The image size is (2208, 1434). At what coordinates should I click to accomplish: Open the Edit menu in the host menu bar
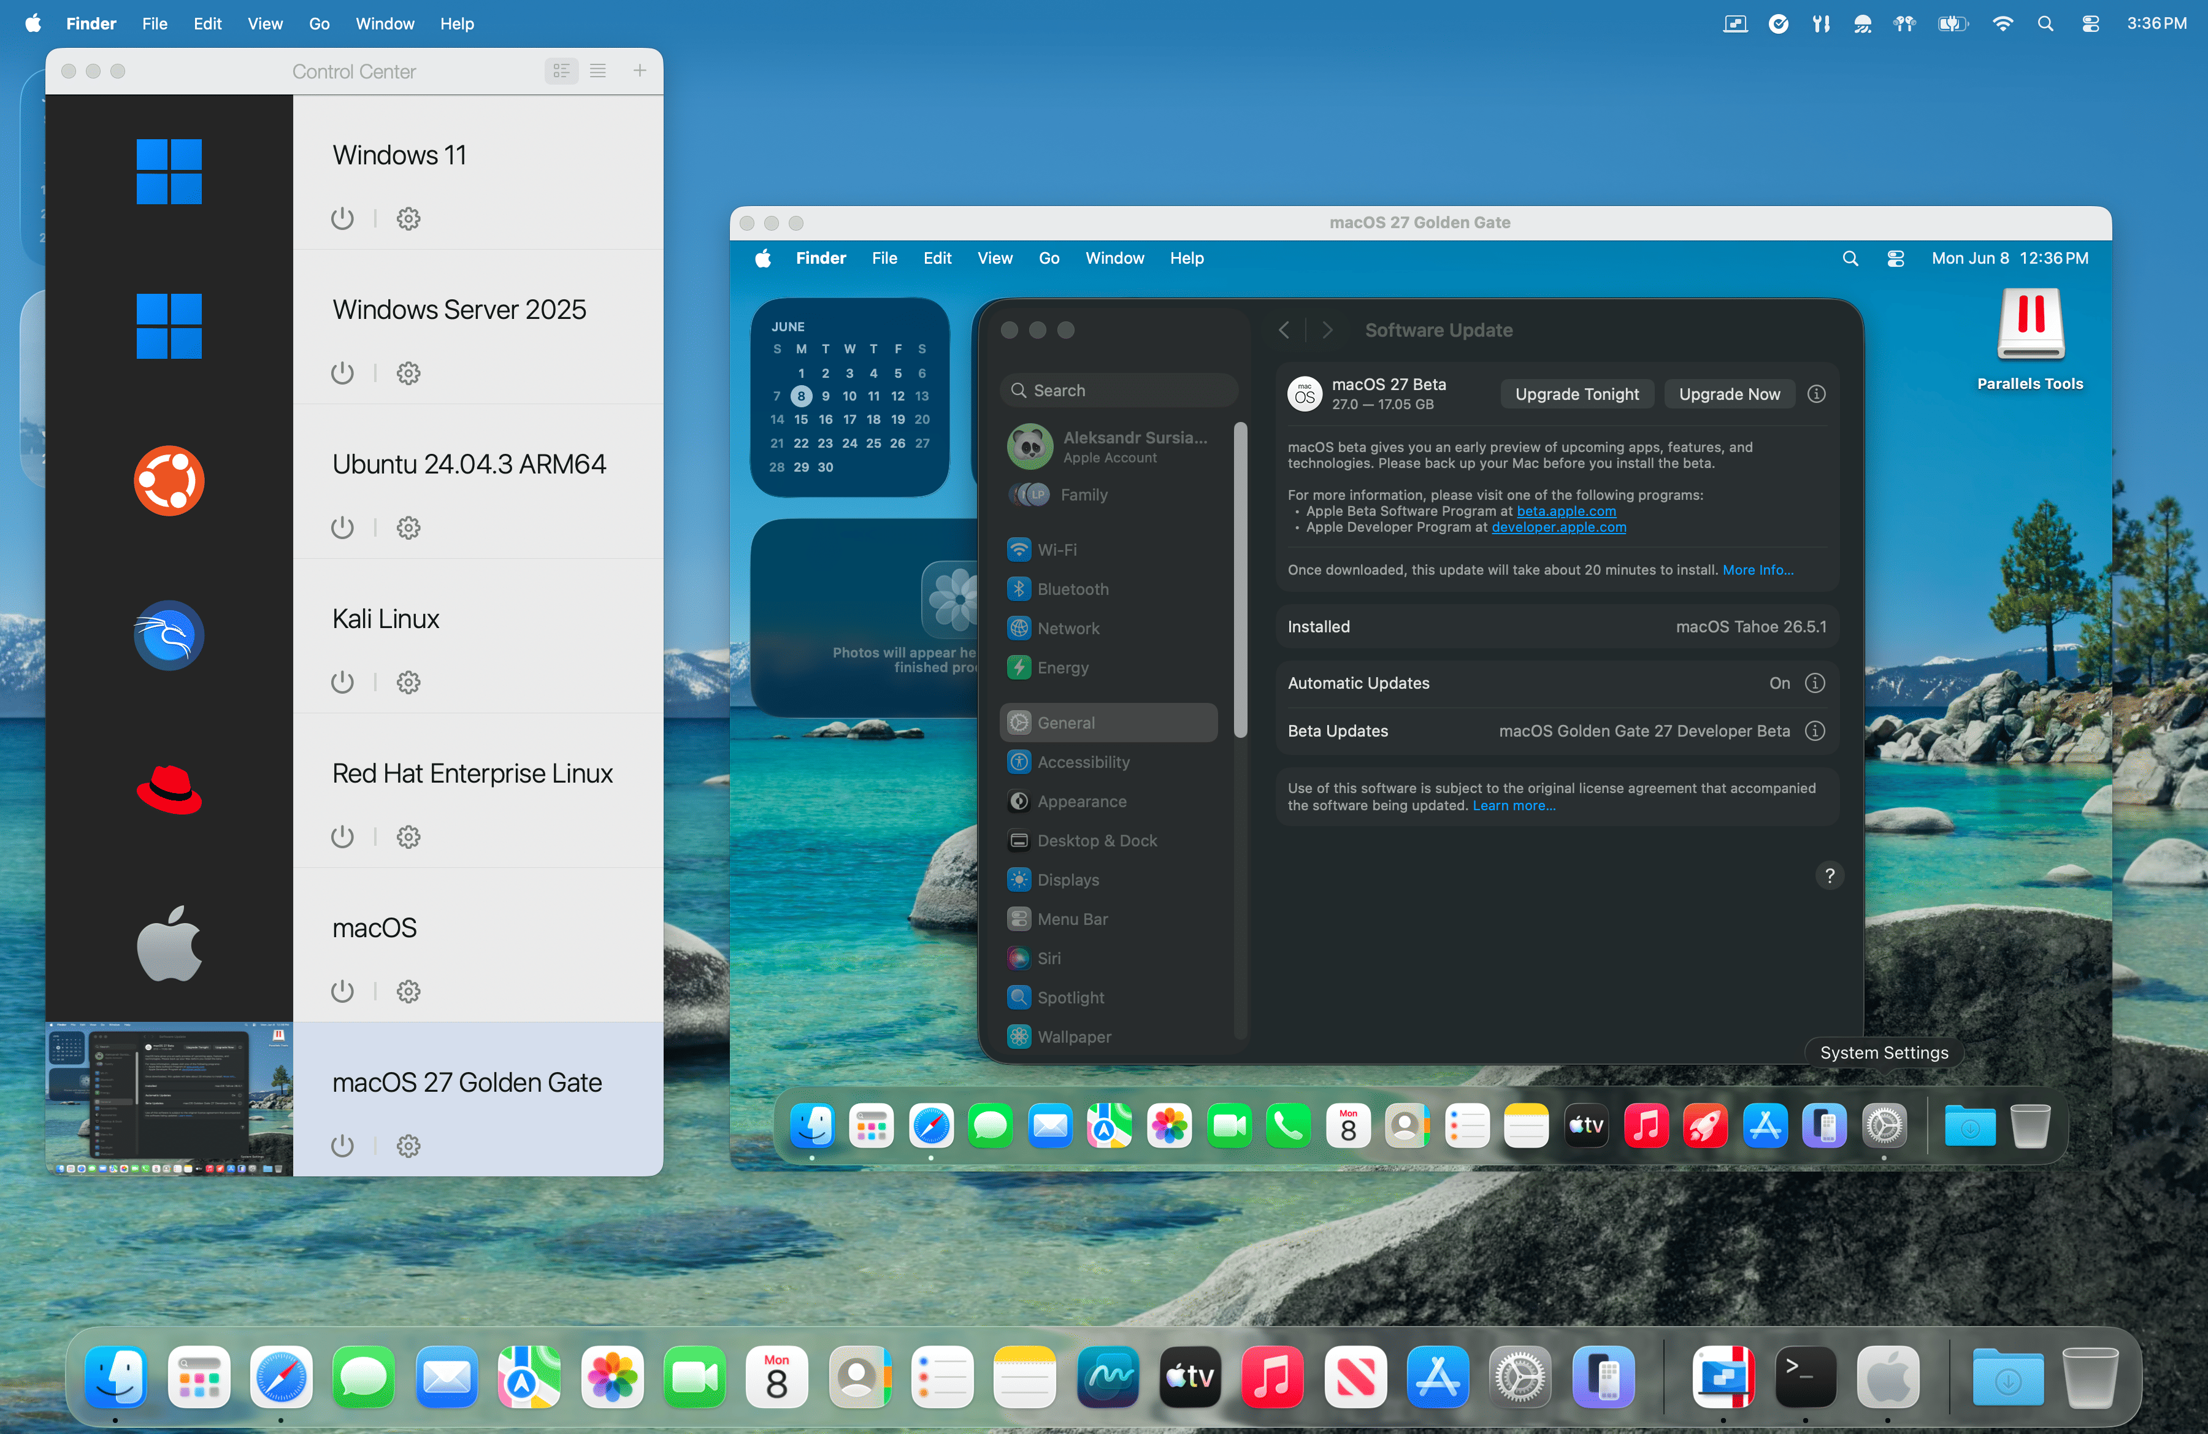click(x=207, y=23)
